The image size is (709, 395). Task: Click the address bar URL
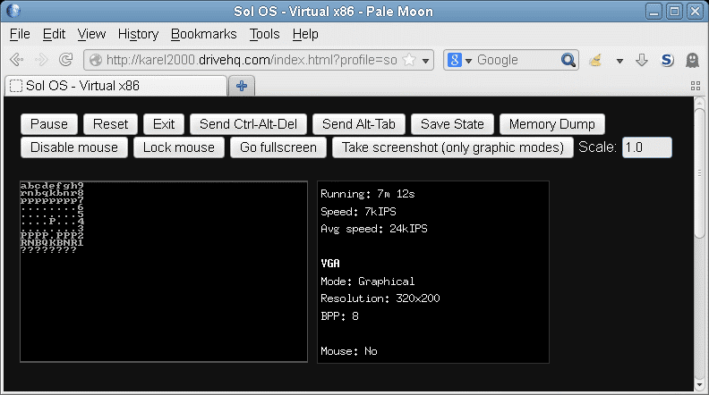252,60
